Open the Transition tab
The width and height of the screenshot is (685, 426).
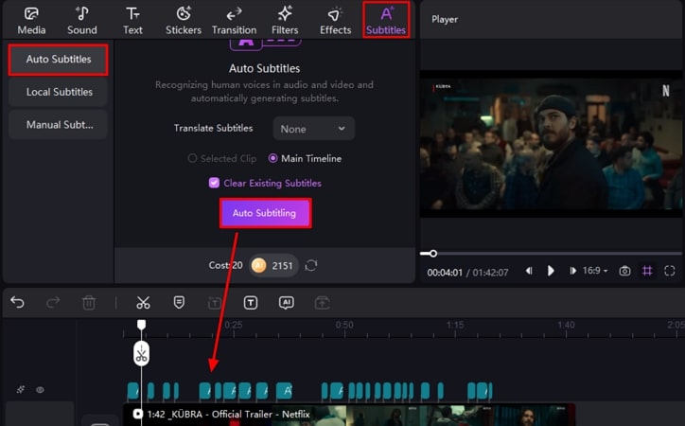[234, 21]
